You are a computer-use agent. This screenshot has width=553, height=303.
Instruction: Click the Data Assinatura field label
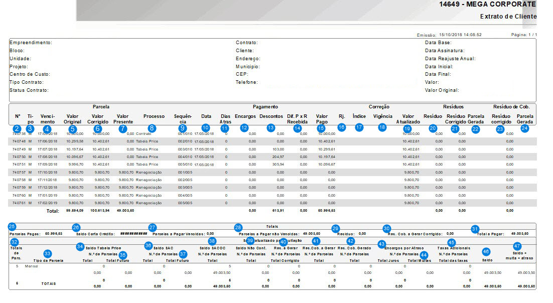[x=445, y=51]
